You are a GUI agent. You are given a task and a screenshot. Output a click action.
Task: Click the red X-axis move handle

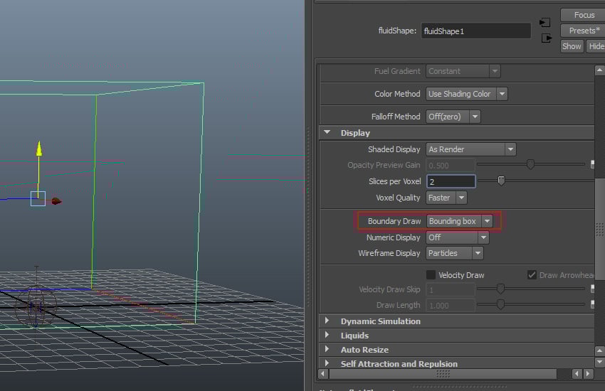click(56, 201)
